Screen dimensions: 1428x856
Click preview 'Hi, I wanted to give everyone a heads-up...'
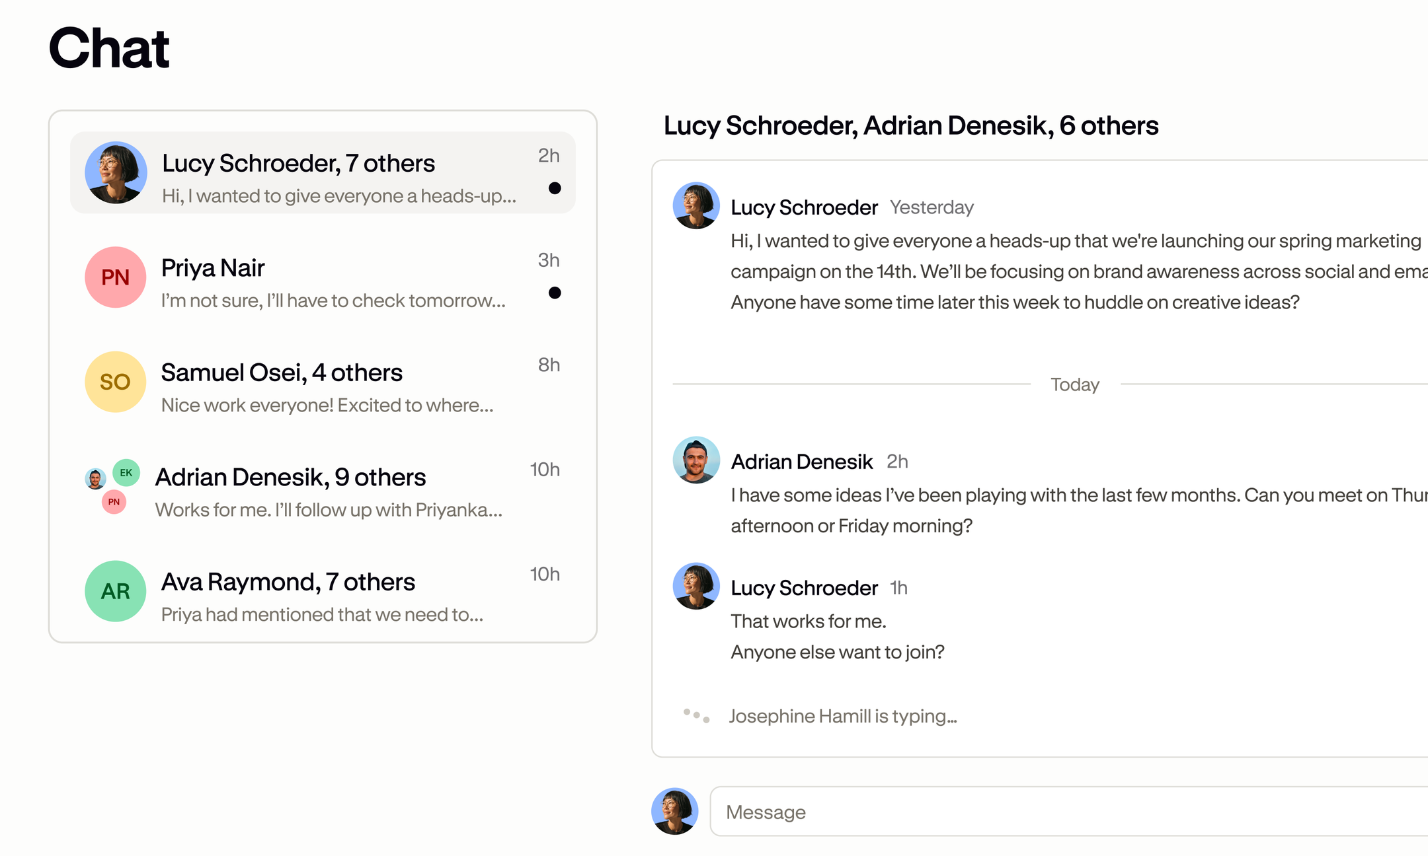pos(339,196)
